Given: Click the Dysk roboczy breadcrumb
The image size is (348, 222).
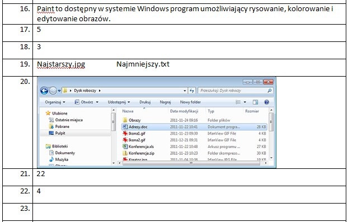Looking at the screenshot, I should point(85,91).
